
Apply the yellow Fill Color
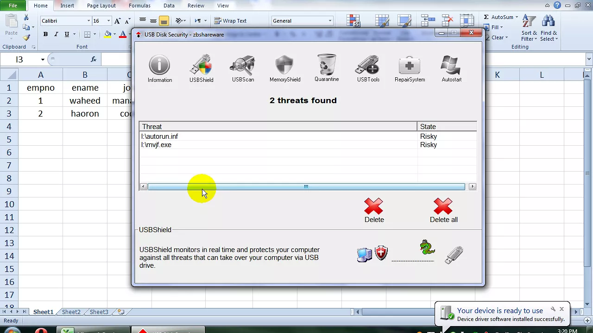(x=108, y=34)
